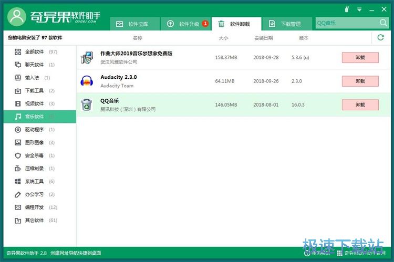The image size is (394, 262).
Task: Select 其它软件 category in sidebar
Action: [40, 221]
